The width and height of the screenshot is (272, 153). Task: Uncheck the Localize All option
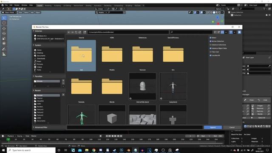(210, 56)
